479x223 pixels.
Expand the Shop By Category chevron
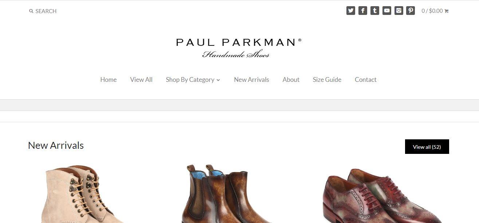(218, 80)
